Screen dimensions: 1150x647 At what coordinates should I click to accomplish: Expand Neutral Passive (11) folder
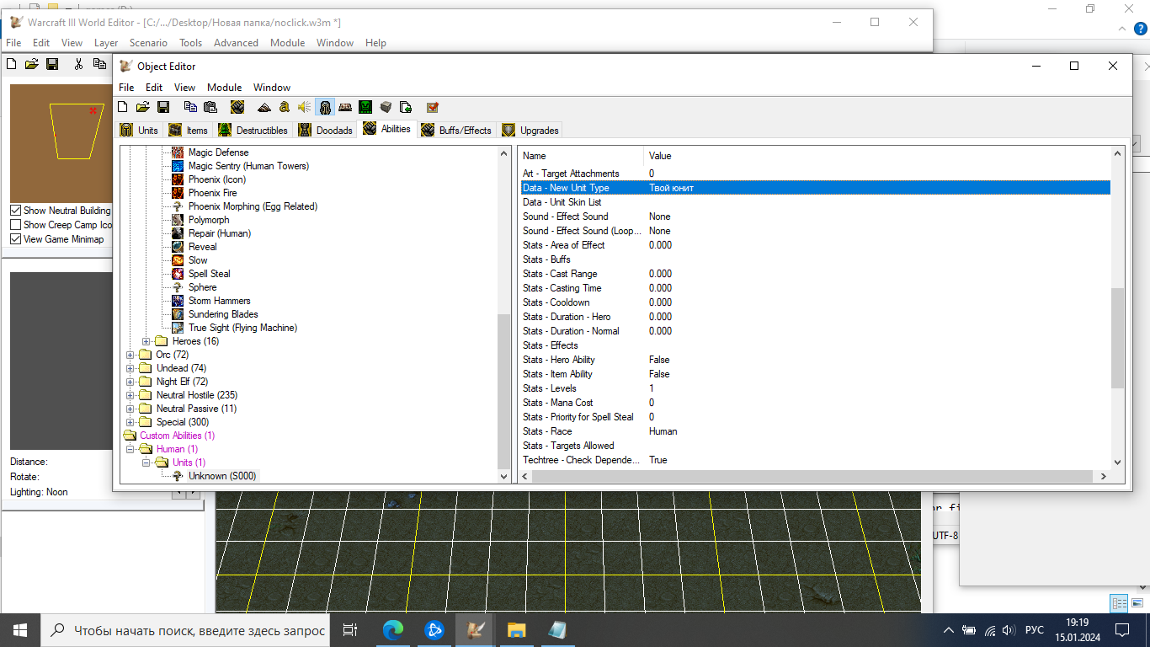[130, 409]
